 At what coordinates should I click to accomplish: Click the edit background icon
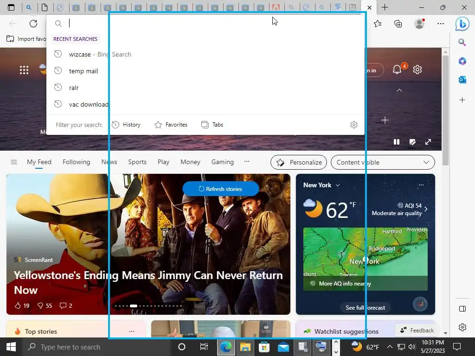click(412, 142)
